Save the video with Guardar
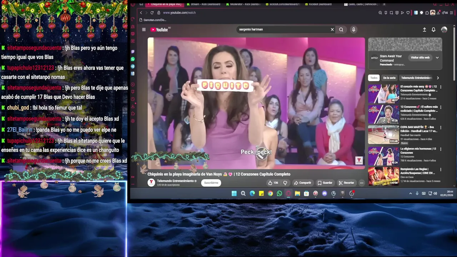 [325, 183]
